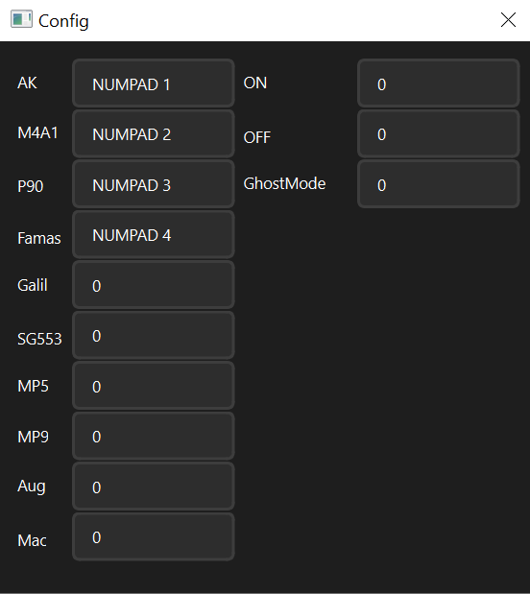Viewport: 530px width, 594px height.
Task: Click the GhostMode label text
Action: [x=284, y=183]
